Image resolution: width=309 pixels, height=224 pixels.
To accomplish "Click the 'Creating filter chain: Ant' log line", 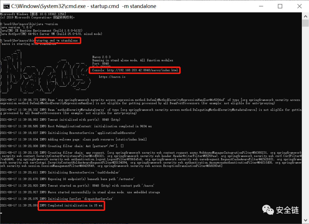I will click(x=62, y=146).
